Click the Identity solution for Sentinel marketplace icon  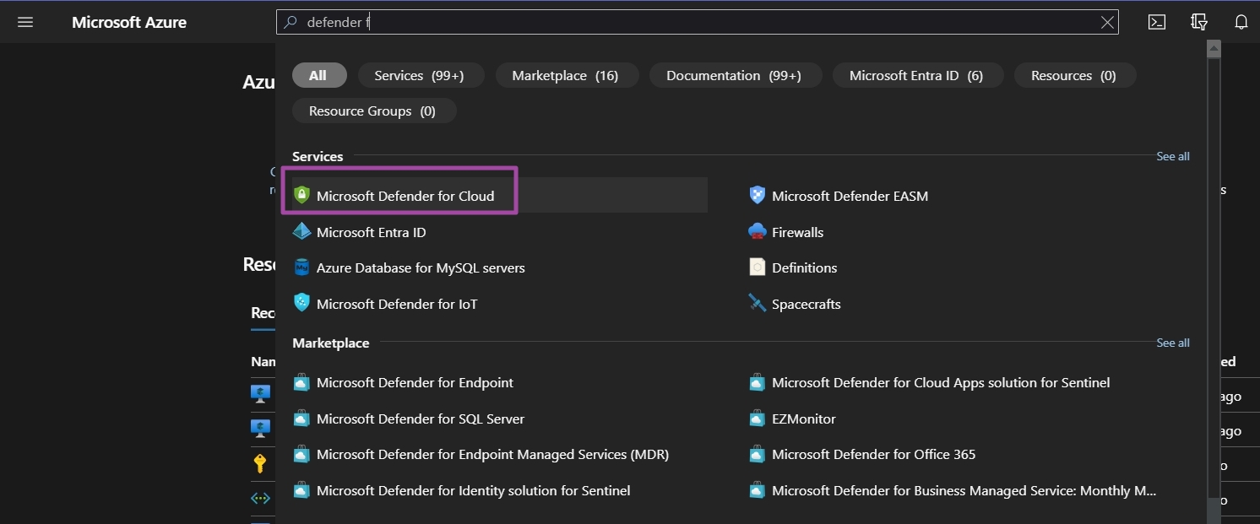(301, 491)
